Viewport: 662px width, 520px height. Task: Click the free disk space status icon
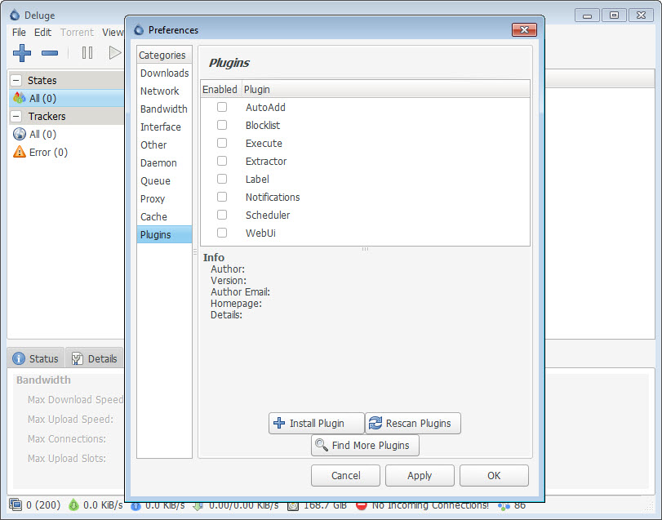293,505
